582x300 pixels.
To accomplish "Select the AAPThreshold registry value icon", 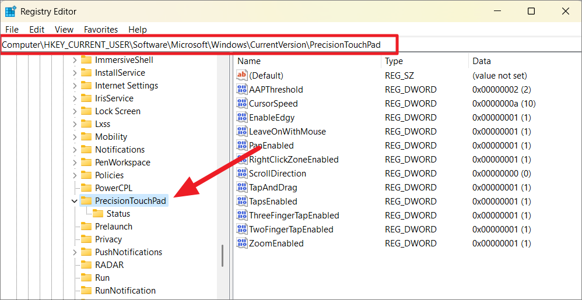I will [242, 90].
